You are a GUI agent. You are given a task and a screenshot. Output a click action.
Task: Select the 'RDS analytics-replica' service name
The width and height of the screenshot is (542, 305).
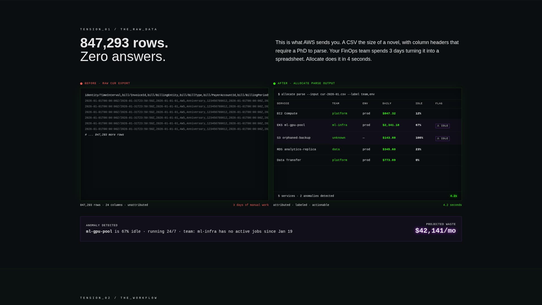[x=296, y=149]
